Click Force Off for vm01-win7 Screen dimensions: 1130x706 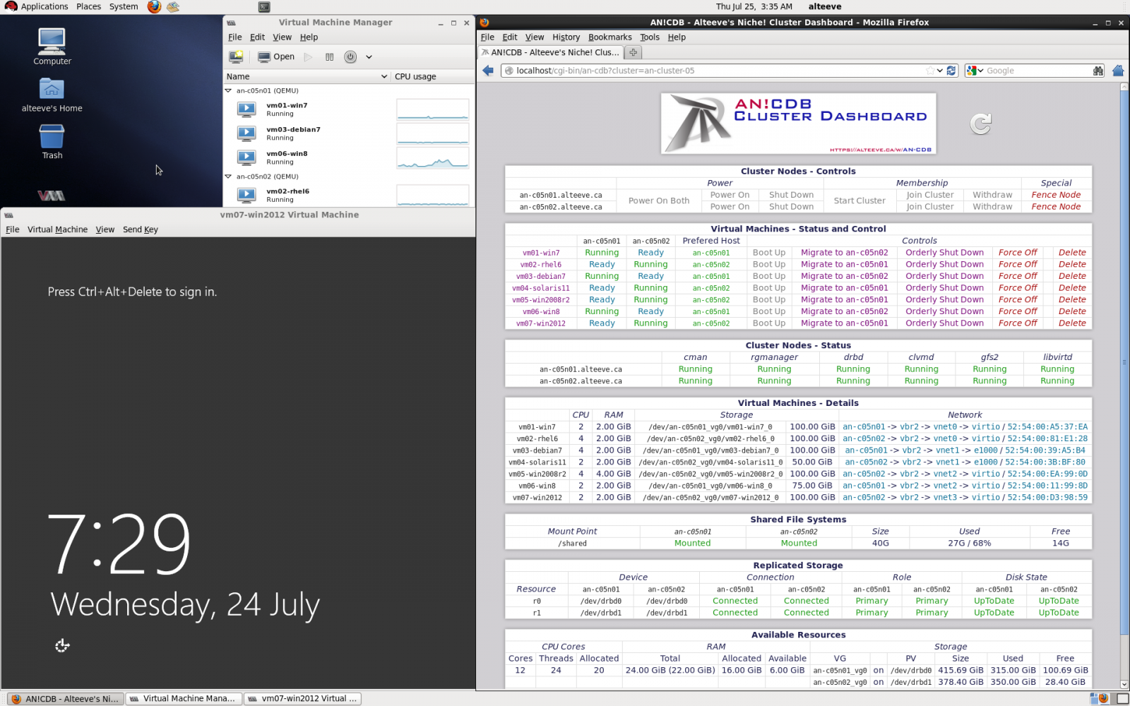pos(1017,253)
